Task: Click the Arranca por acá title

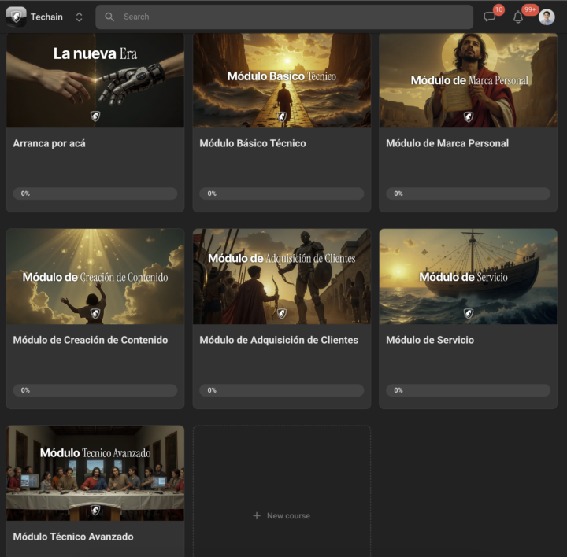Action: click(x=49, y=143)
